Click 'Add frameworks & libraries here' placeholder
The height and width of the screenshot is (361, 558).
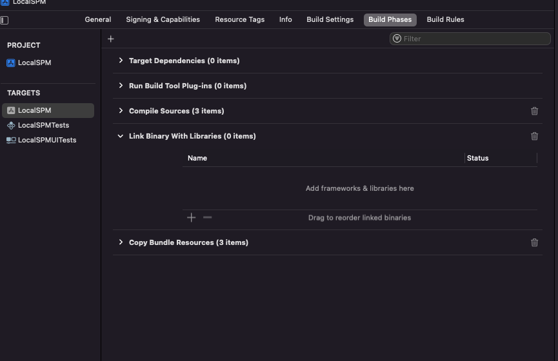point(360,188)
